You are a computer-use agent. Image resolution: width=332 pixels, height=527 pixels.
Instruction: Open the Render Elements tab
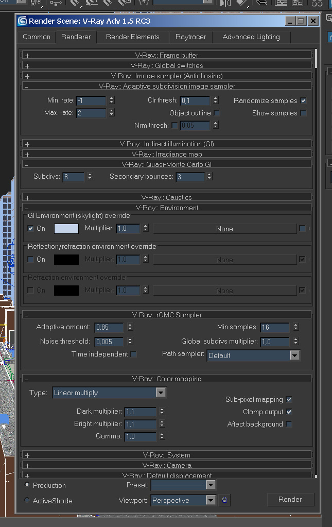point(133,37)
